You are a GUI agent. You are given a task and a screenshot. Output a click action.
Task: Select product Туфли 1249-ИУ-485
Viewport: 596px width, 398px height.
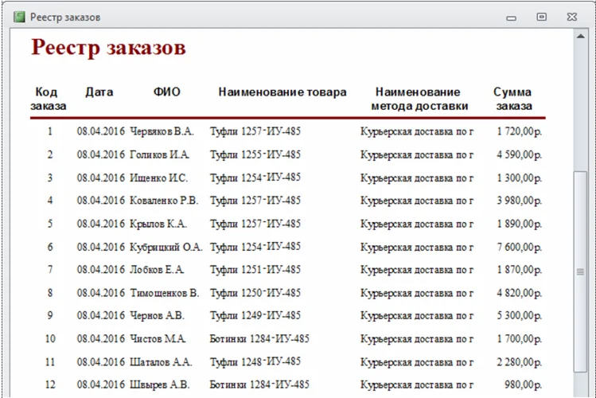[x=255, y=315]
